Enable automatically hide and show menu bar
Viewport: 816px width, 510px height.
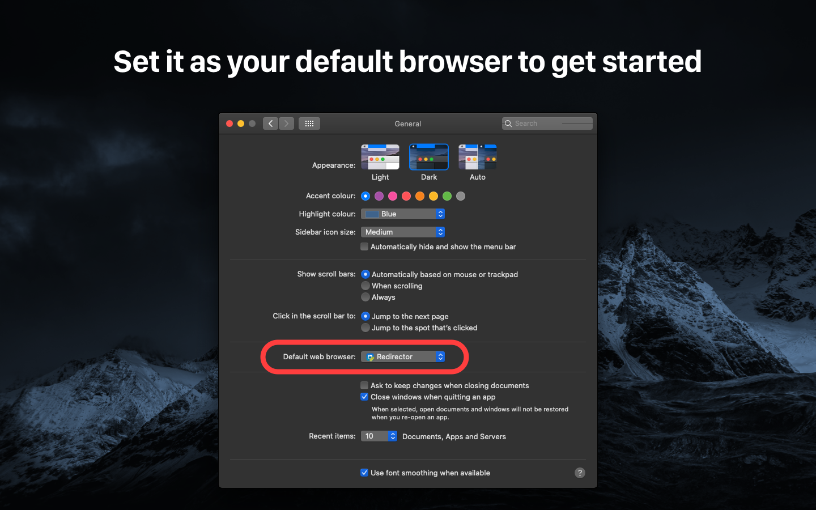[x=364, y=246]
